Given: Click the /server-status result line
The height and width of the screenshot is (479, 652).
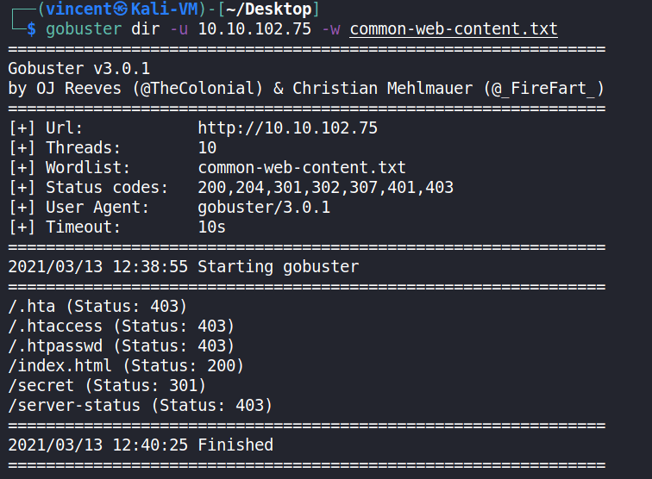Looking at the screenshot, I should coord(140,405).
